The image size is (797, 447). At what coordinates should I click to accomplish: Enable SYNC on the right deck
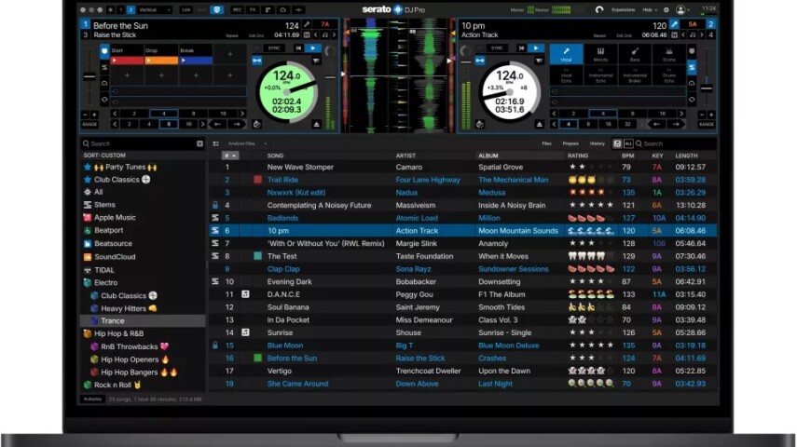(497, 48)
